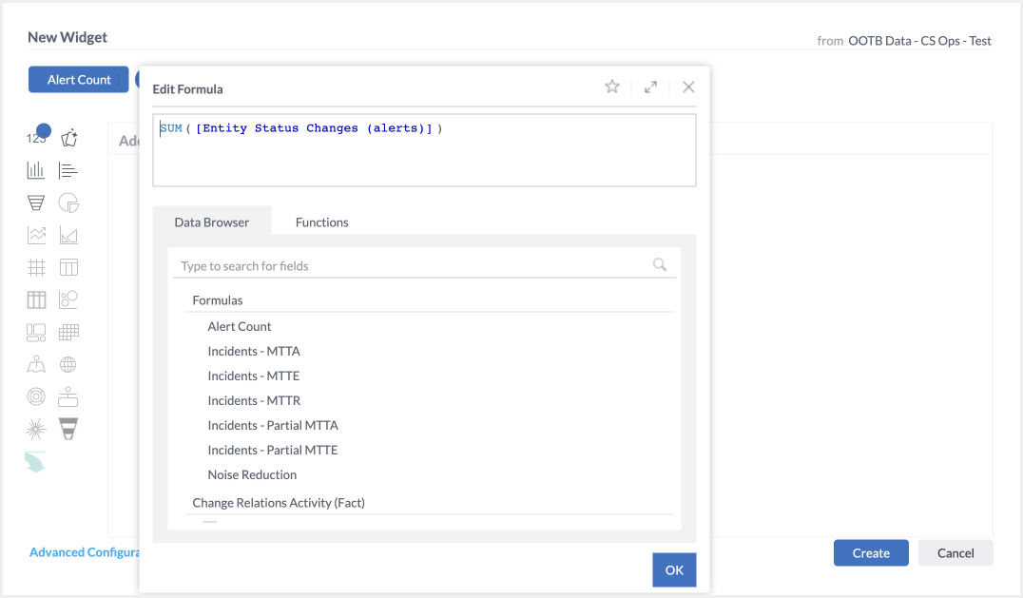
Task: Choose the calendar heatmap widget type
Action: [x=68, y=332]
